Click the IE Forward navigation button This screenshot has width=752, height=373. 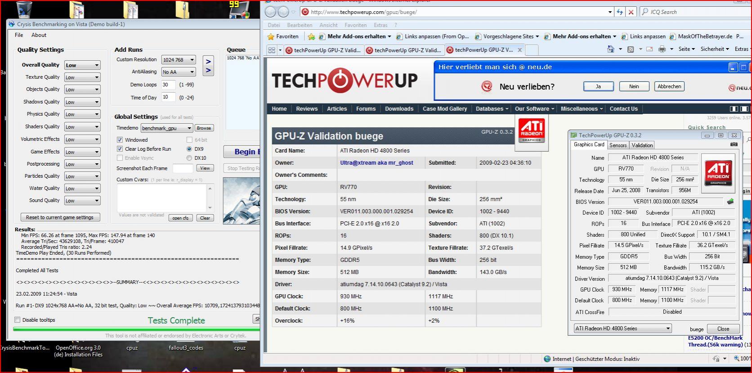284,12
